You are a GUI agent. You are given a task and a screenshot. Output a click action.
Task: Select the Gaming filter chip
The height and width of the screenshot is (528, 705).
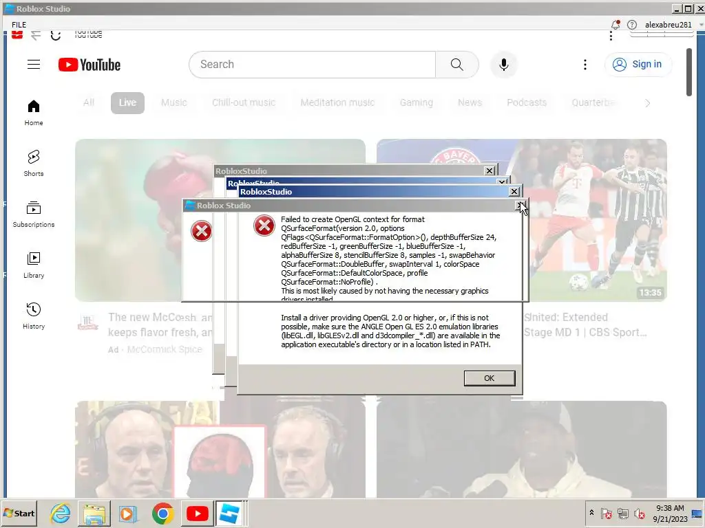point(417,103)
